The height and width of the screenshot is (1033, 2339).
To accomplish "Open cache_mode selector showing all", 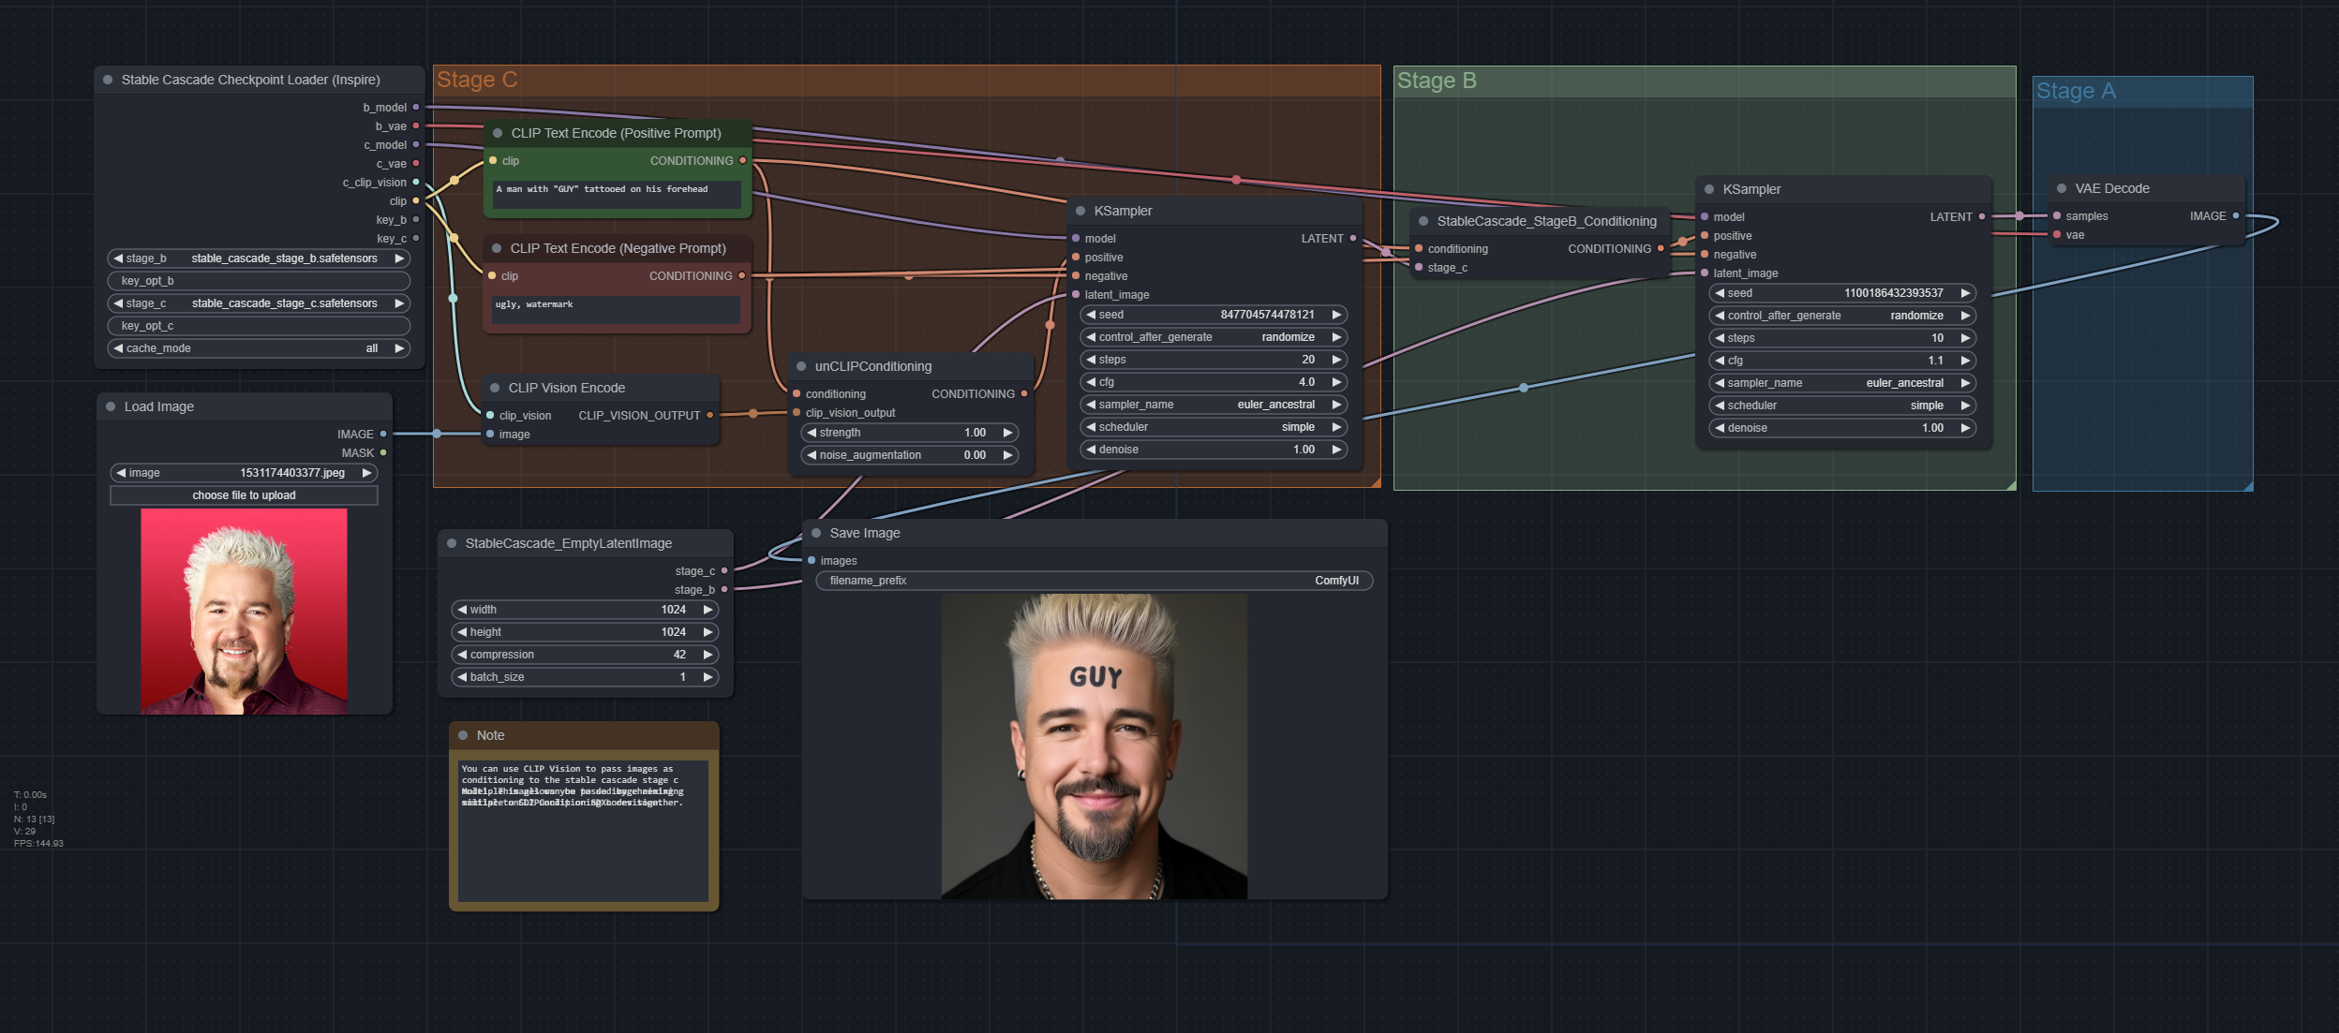I will tap(259, 348).
